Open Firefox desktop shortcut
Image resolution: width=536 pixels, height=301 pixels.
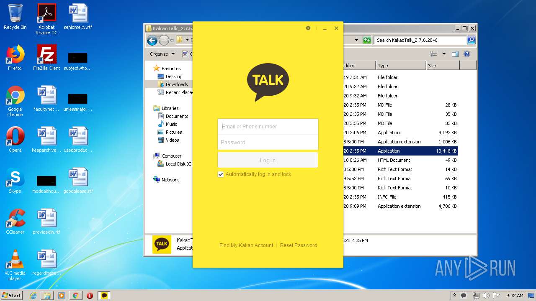tap(15, 58)
